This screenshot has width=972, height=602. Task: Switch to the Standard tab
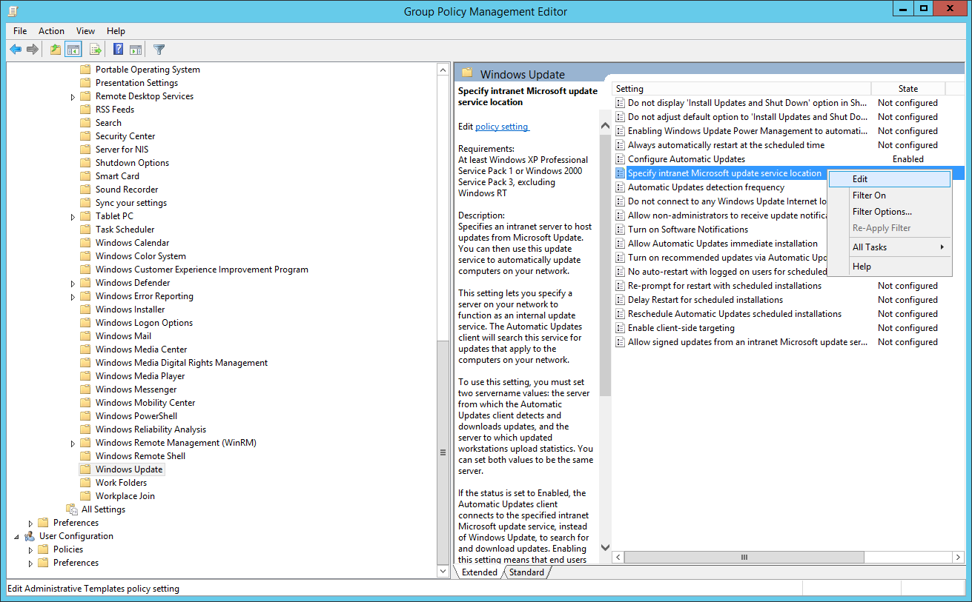tap(526, 572)
